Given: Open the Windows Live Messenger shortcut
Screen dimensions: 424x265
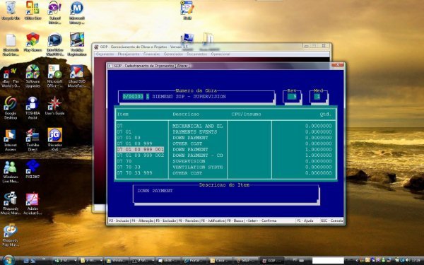Looking at the screenshot, I should [x=11, y=172].
